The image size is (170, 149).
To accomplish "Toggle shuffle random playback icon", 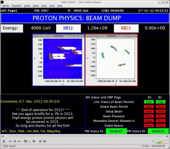I will pyautogui.click(x=45, y=141).
